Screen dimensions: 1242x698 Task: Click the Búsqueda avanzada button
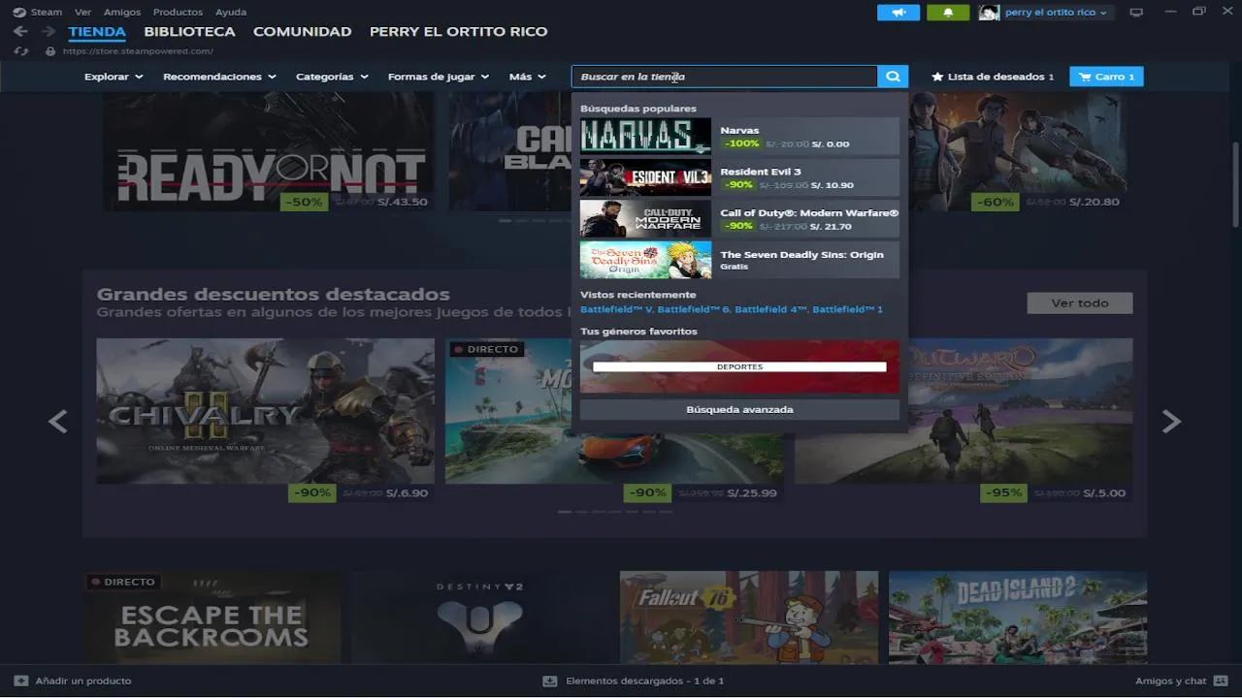[x=739, y=410]
